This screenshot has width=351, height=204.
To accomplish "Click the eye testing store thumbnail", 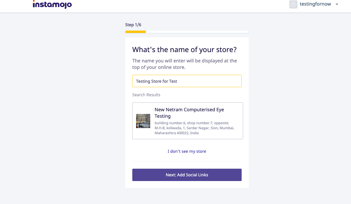I will [143, 121].
